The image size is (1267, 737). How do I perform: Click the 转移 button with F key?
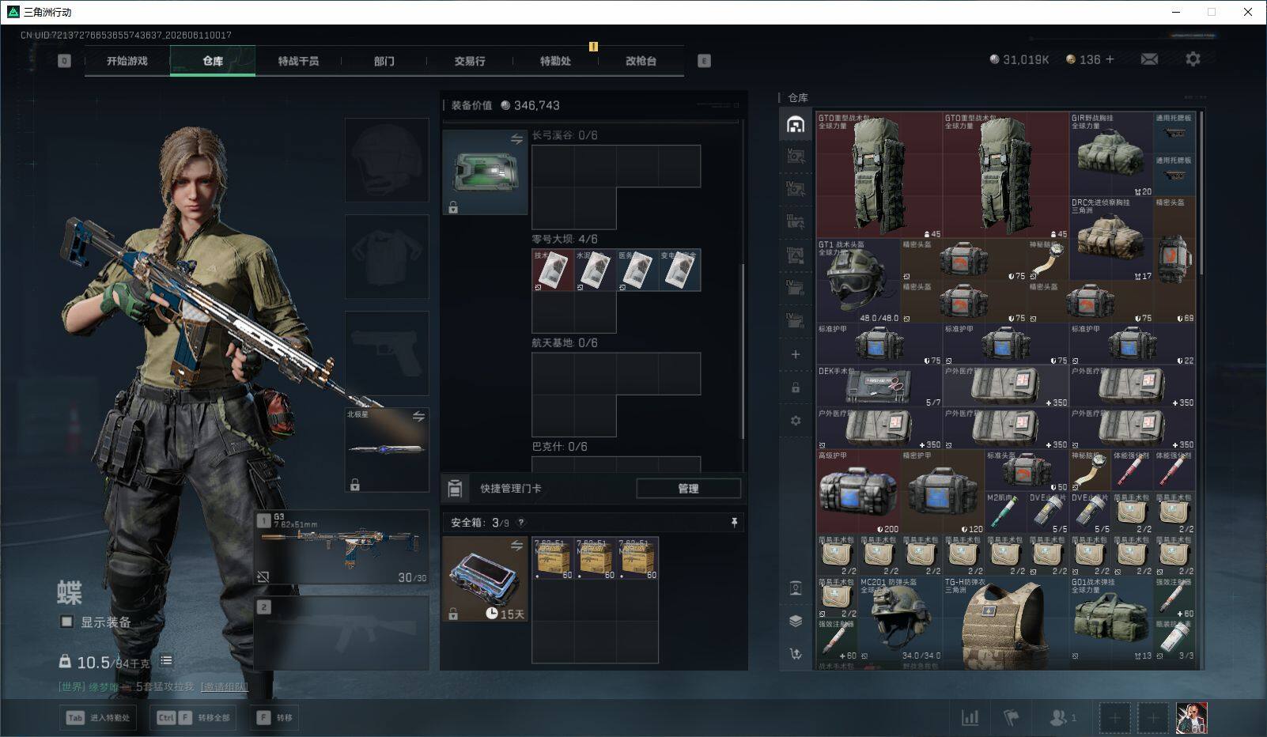pyautogui.click(x=274, y=718)
